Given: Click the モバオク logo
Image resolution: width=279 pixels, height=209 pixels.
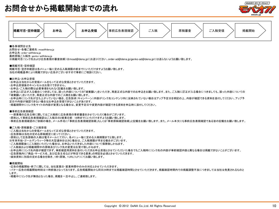Looking at the screenshot, I should (x=257, y=9).
